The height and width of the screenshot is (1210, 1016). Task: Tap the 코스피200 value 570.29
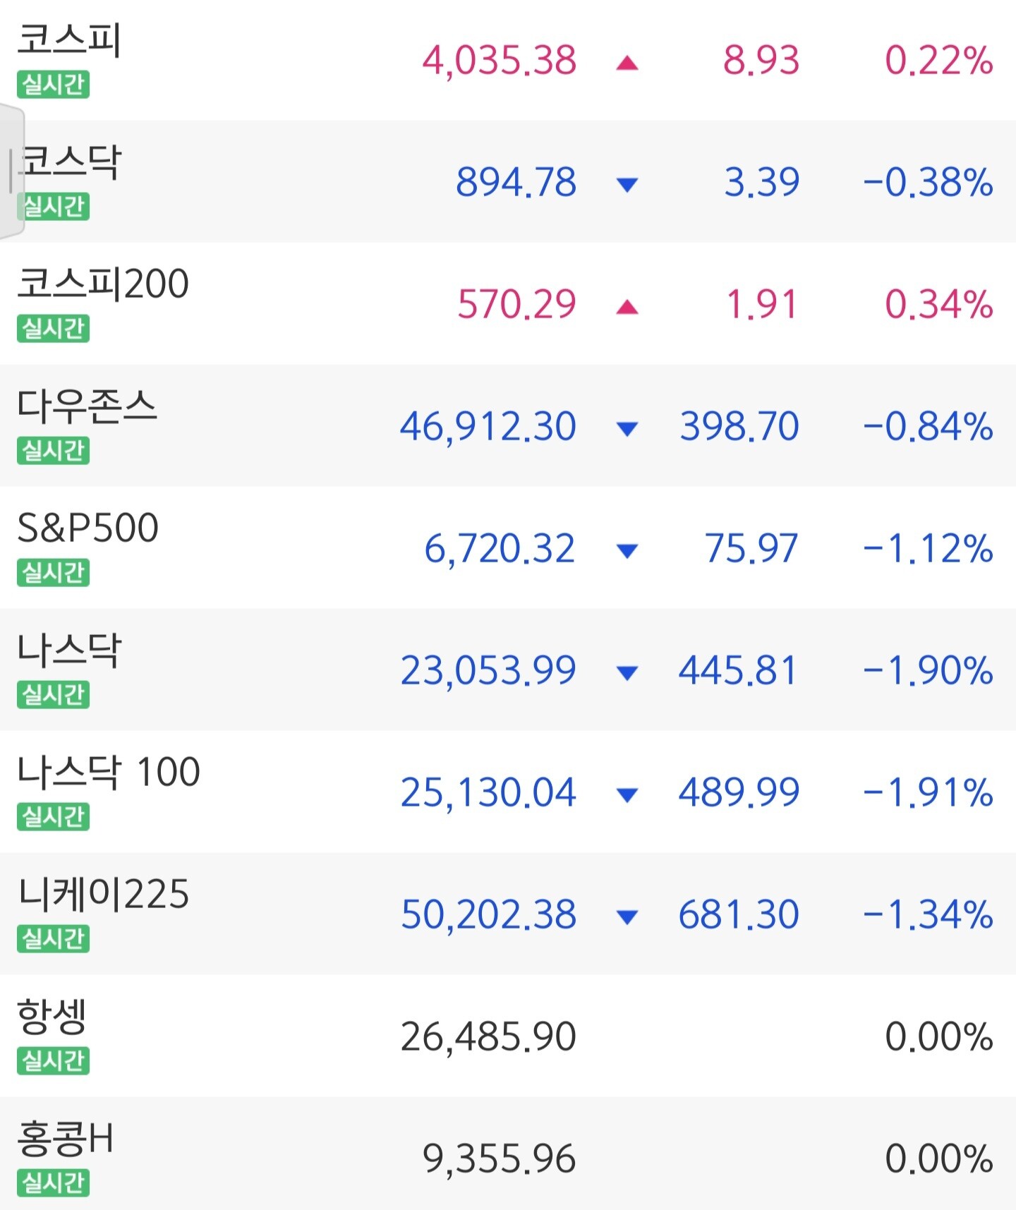(516, 305)
